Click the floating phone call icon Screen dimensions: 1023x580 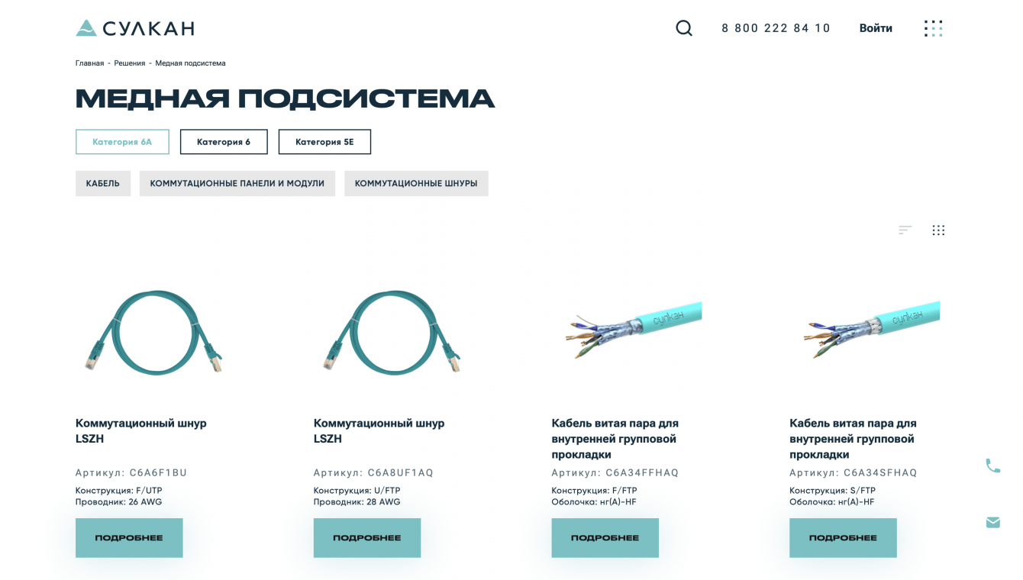pos(992,466)
